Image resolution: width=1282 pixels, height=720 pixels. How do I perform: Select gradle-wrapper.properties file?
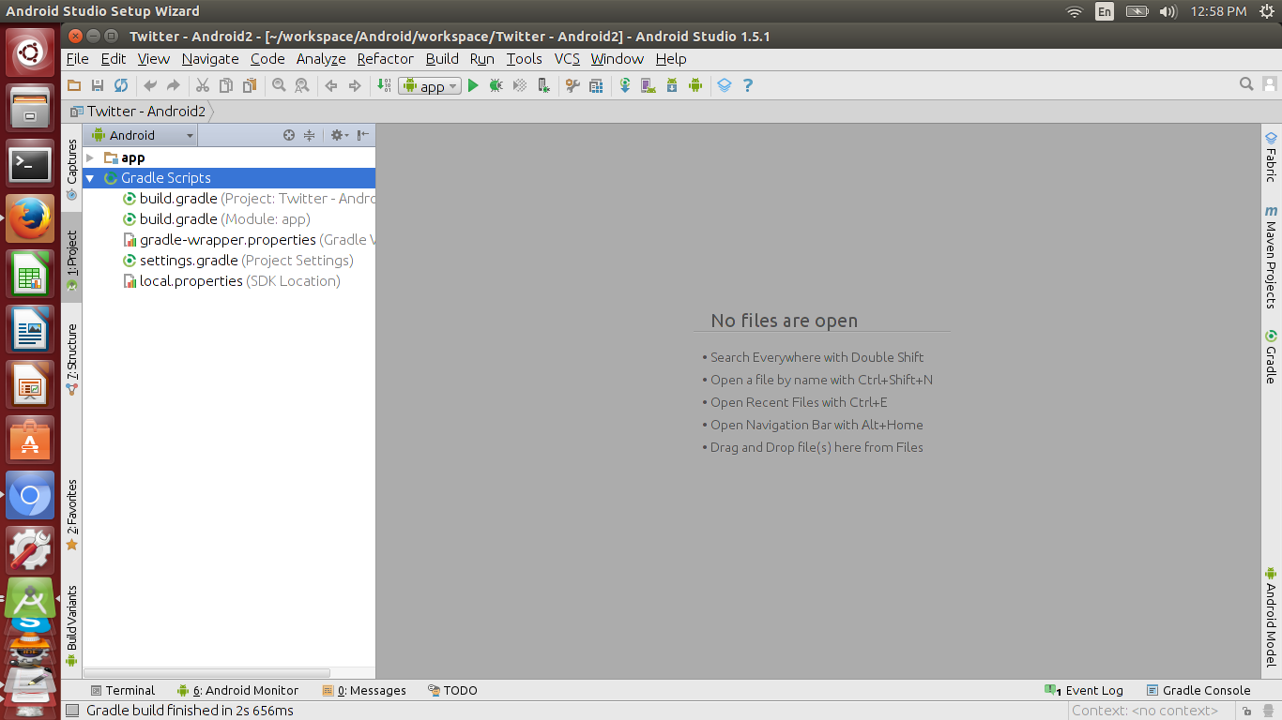click(x=249, y=240)
